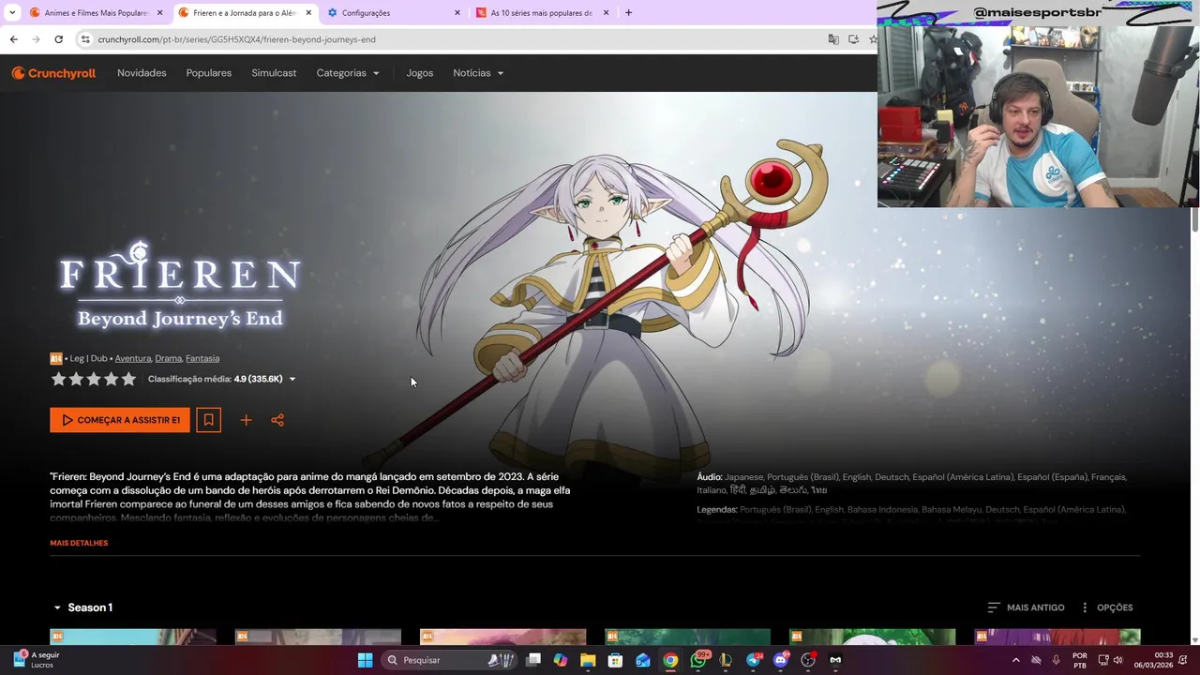Viewport: 1200px width, 675px height.
Task: Bookmark Frieren to the watchlist
Action: 209,420
